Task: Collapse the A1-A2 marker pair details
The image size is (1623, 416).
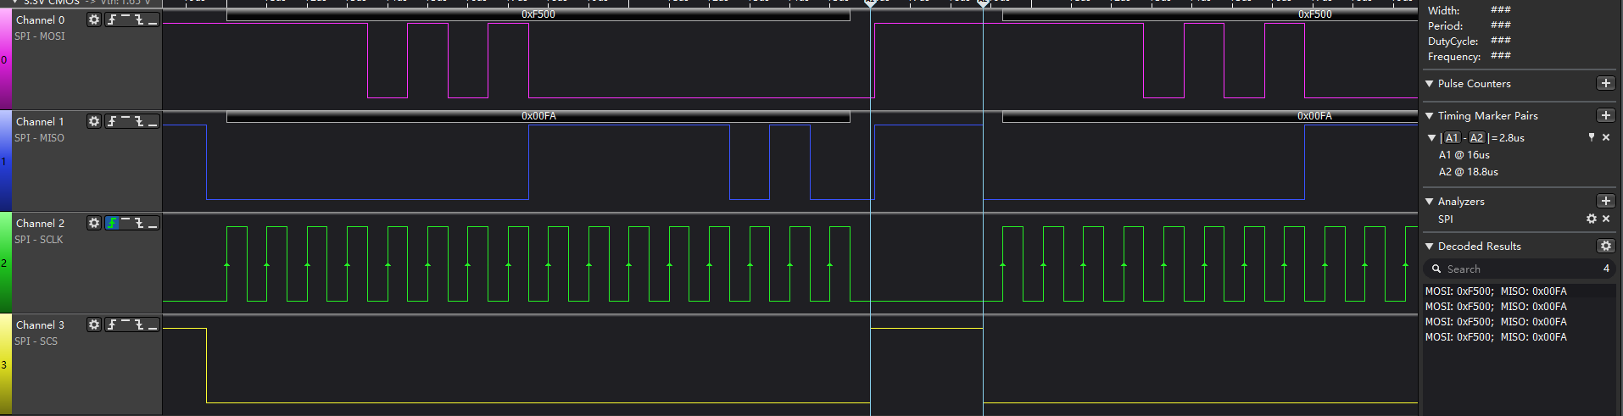Action: click(1432, 137)
